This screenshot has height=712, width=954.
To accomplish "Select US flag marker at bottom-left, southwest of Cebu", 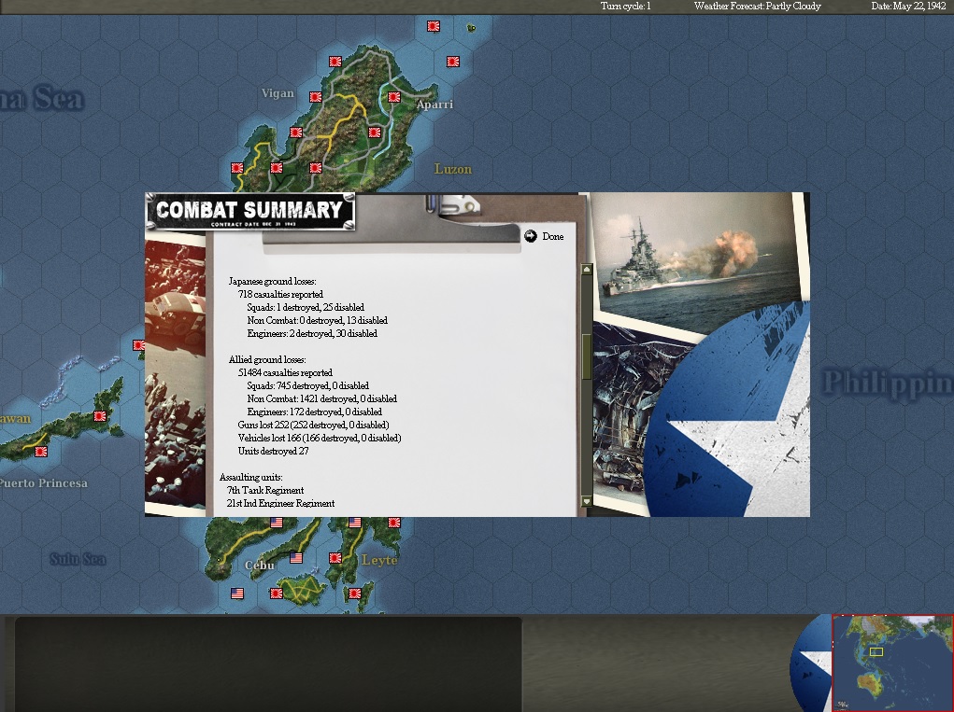I will 237,593.
